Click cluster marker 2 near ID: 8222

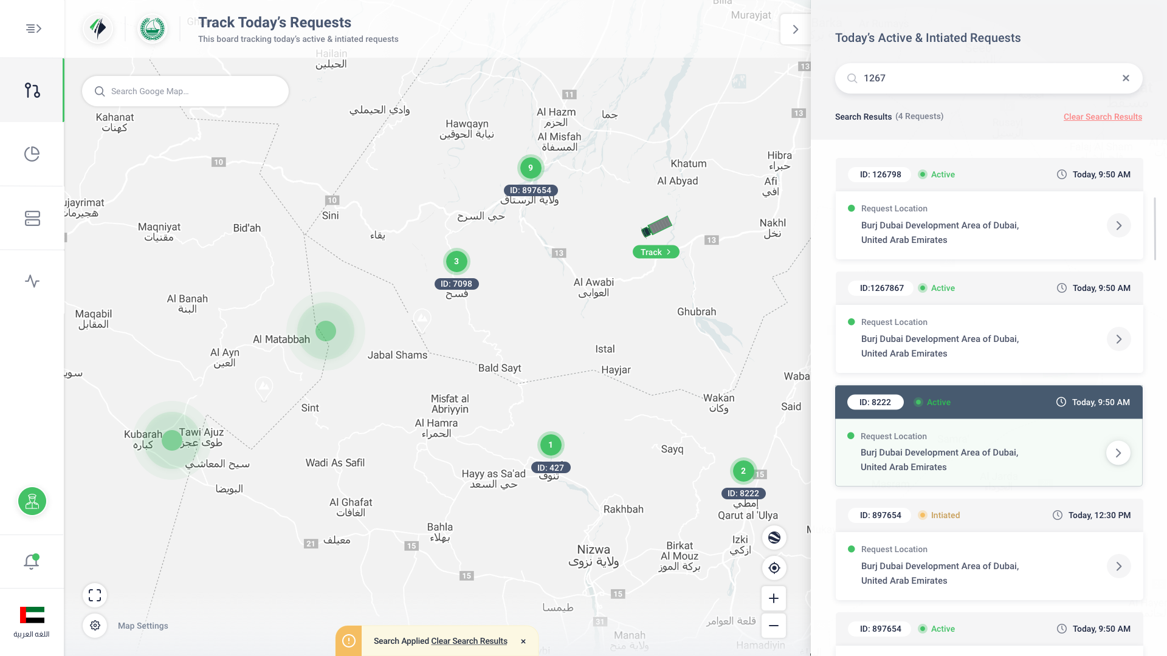(743, 471)
